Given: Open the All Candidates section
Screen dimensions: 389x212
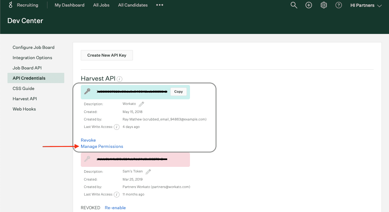Looking at the screenshot, I should pos(133,5).
